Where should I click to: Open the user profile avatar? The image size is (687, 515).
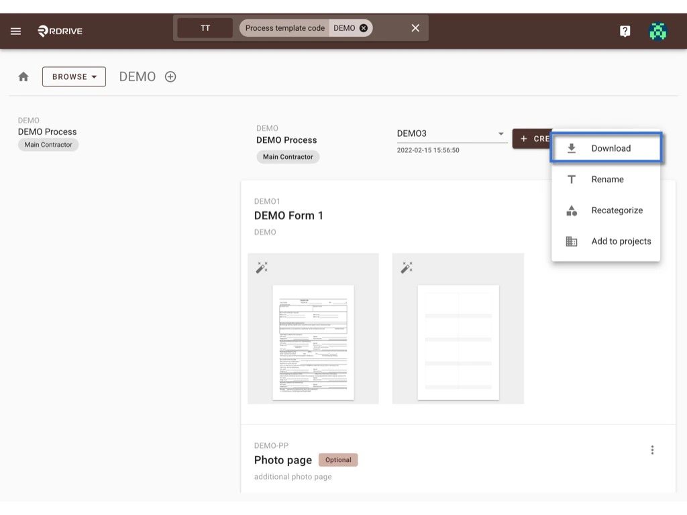pos(658,31)
